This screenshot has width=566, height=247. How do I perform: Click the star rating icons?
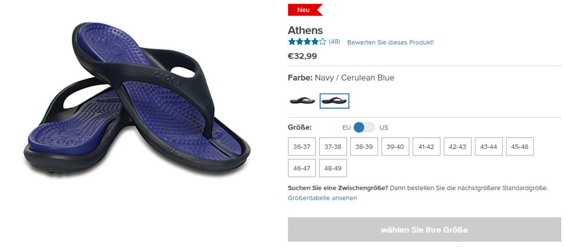(307, 41)
